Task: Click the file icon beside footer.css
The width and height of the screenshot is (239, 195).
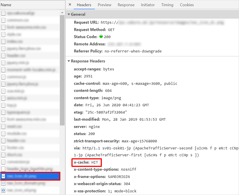Action: (3, 148)
